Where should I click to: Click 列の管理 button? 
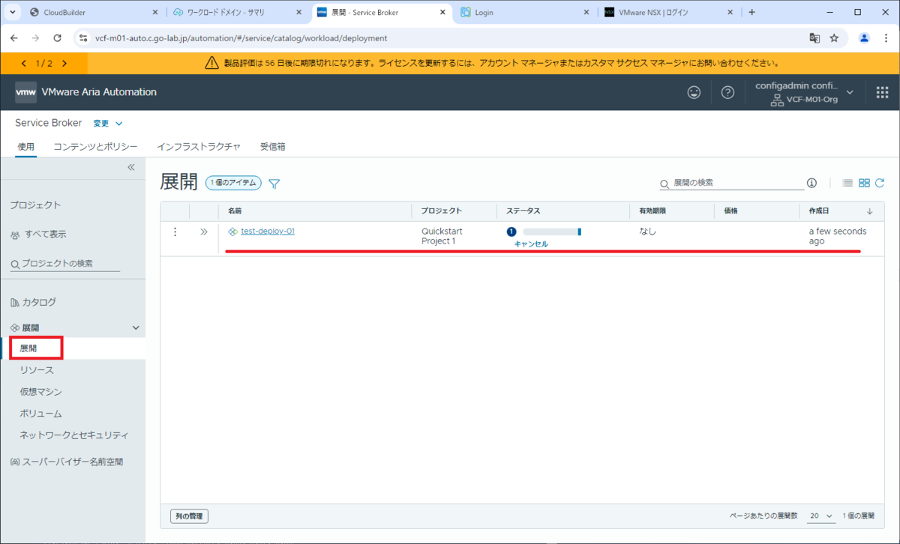pos(189,516)
